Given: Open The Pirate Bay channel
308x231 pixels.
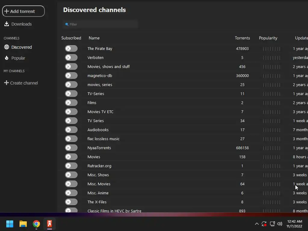Looking at the screenshot, I should tap(100, 48).
